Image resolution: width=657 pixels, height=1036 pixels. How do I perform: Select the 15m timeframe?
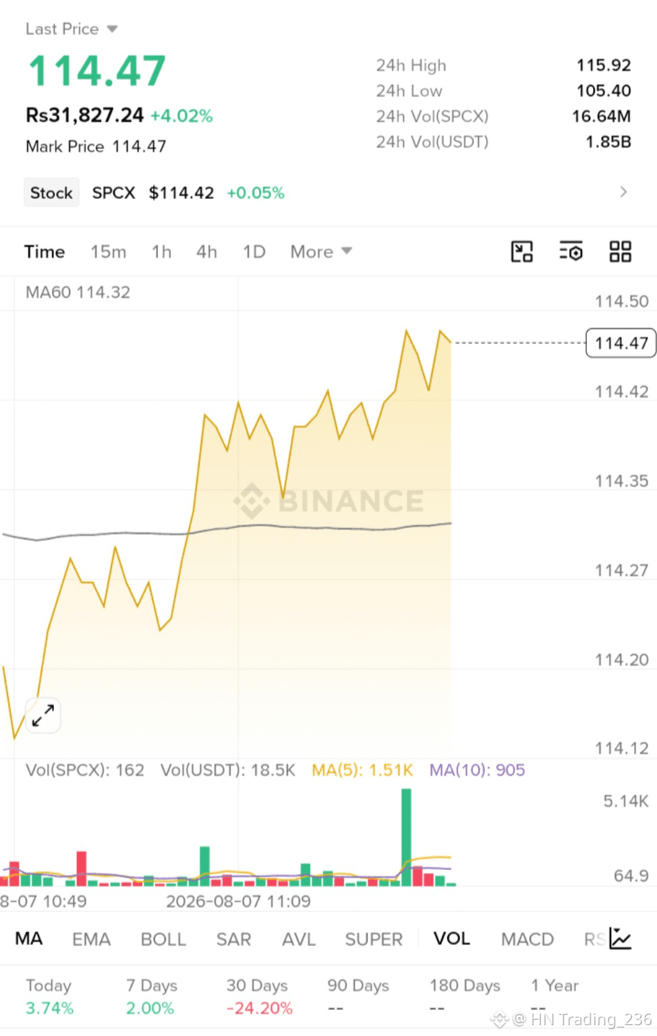pyautogui.click(x=109, y=252)
